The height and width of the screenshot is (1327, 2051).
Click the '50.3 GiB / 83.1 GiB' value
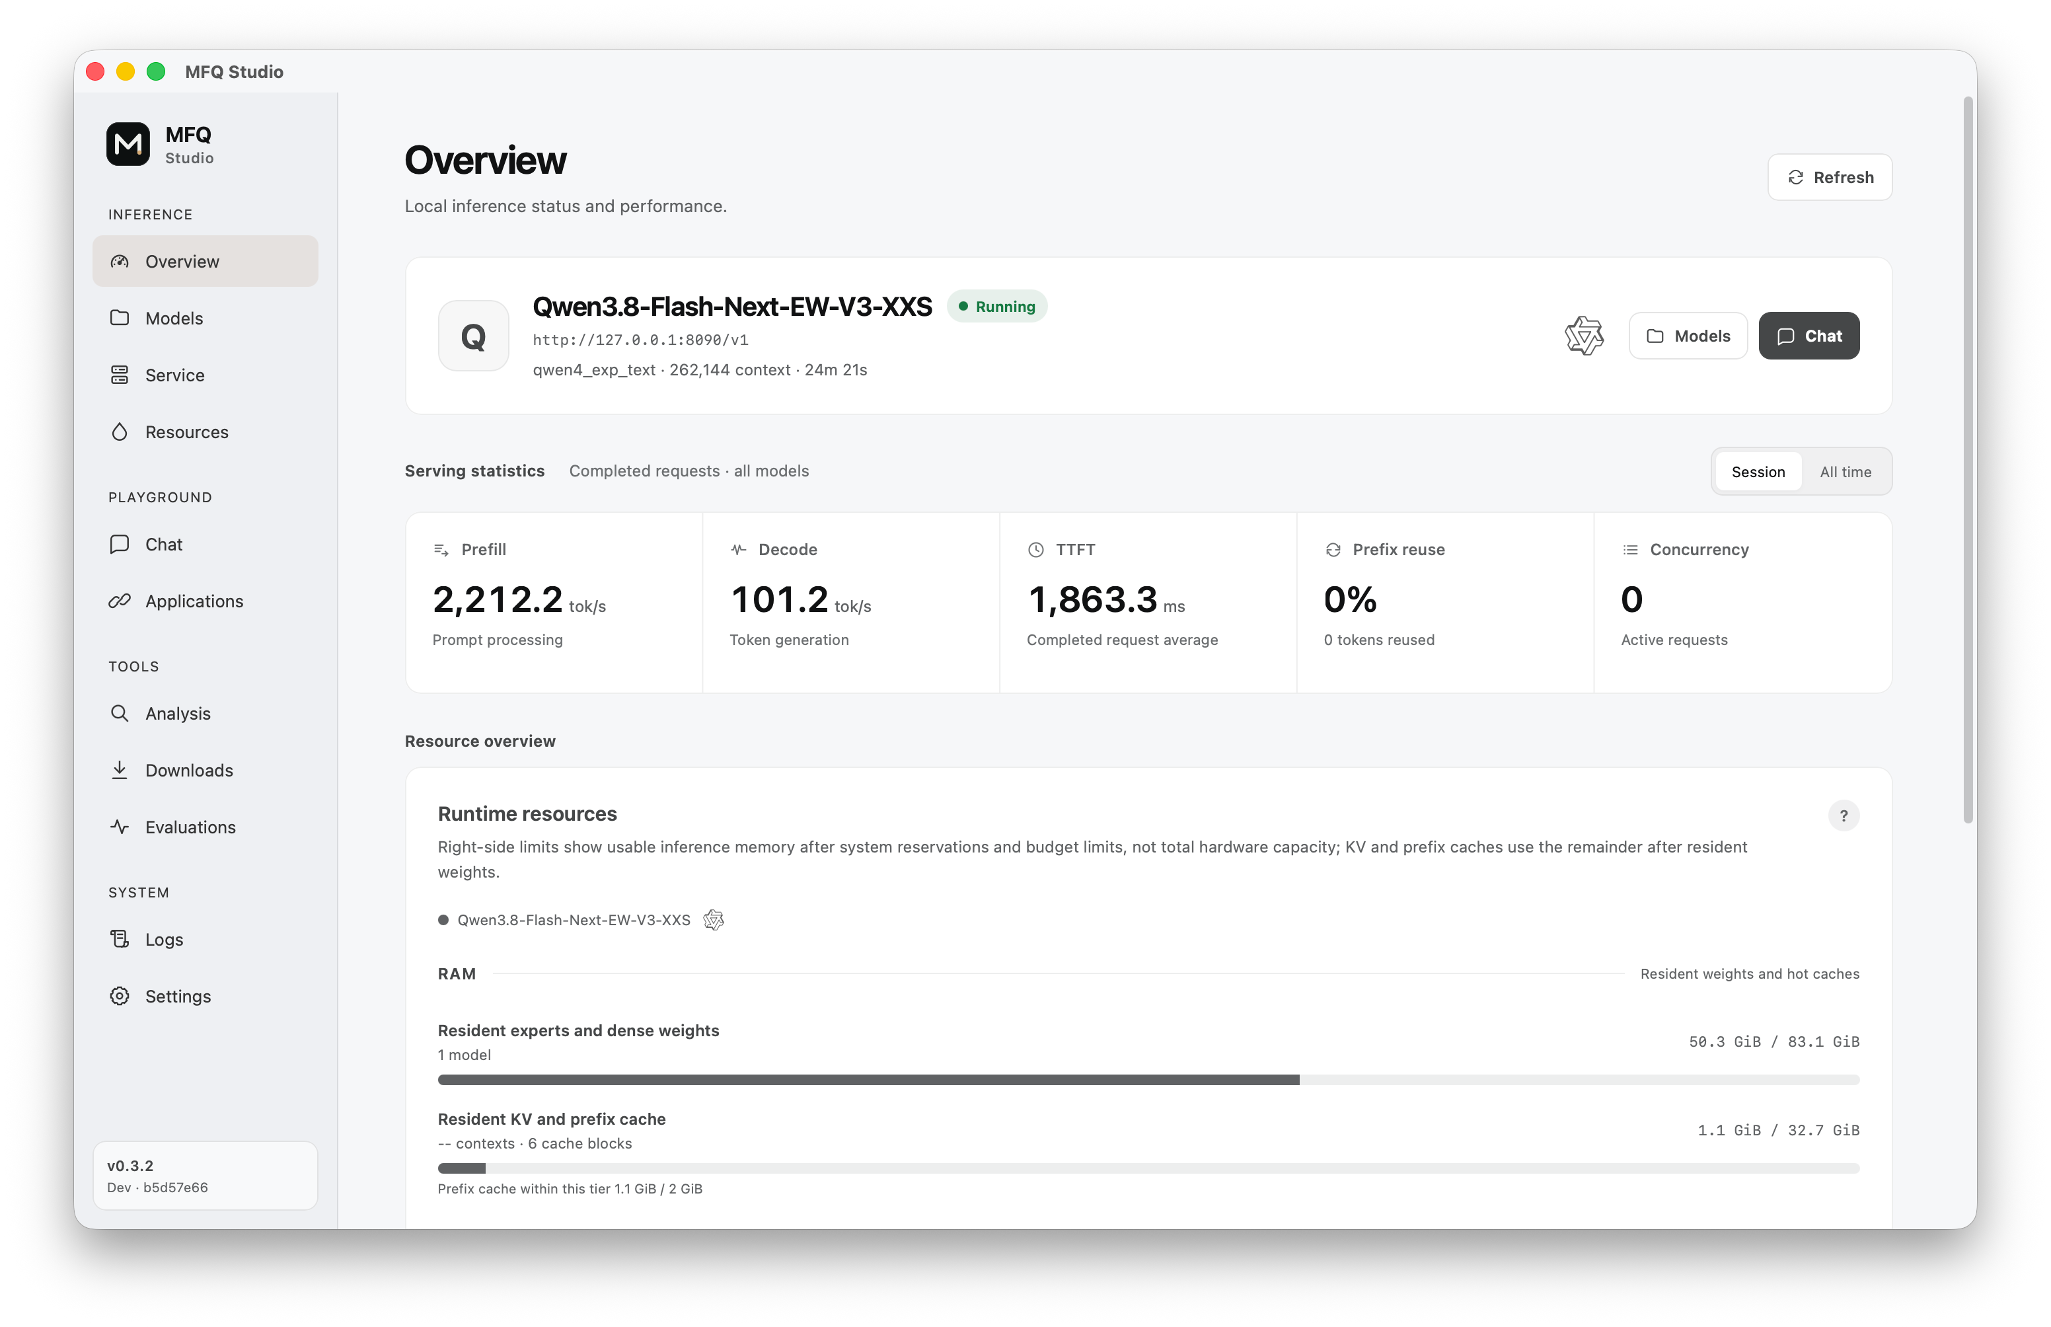(1773, 1041)
